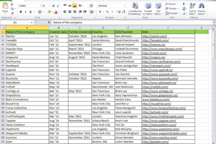The height and width of the screenshot is (144, 216).
Task: Toggle Bold formatting
Action: (21, 12)
